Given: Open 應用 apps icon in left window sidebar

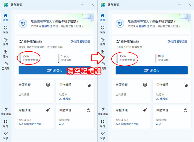Looking at the screenshot, I should 6,52.
